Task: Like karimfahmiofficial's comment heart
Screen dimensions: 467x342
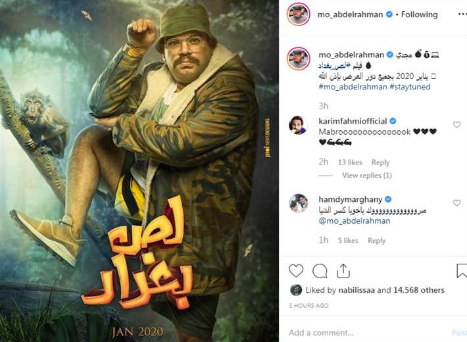Action: 456,124
